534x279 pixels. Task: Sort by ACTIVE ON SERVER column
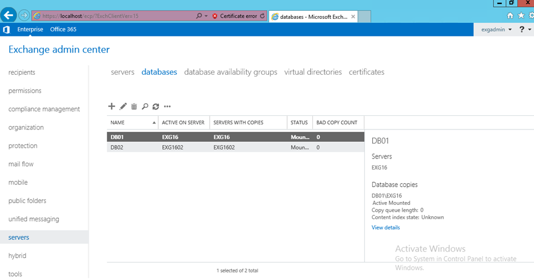(184, 123)
